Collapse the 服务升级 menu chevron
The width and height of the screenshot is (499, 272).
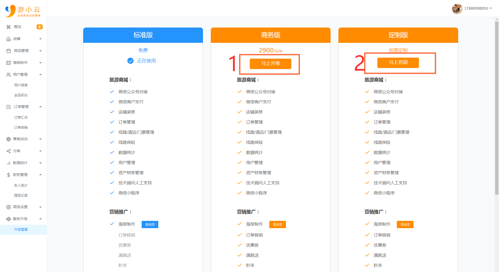click(x=41, y=219)
